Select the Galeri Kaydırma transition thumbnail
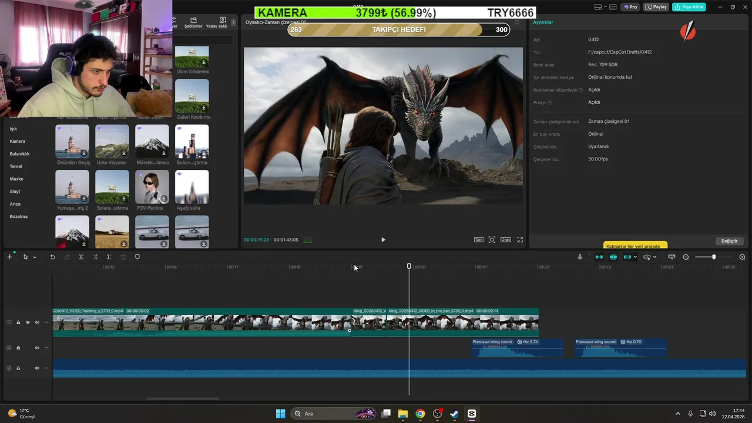 pyautogui.click(x=192, y=96)
